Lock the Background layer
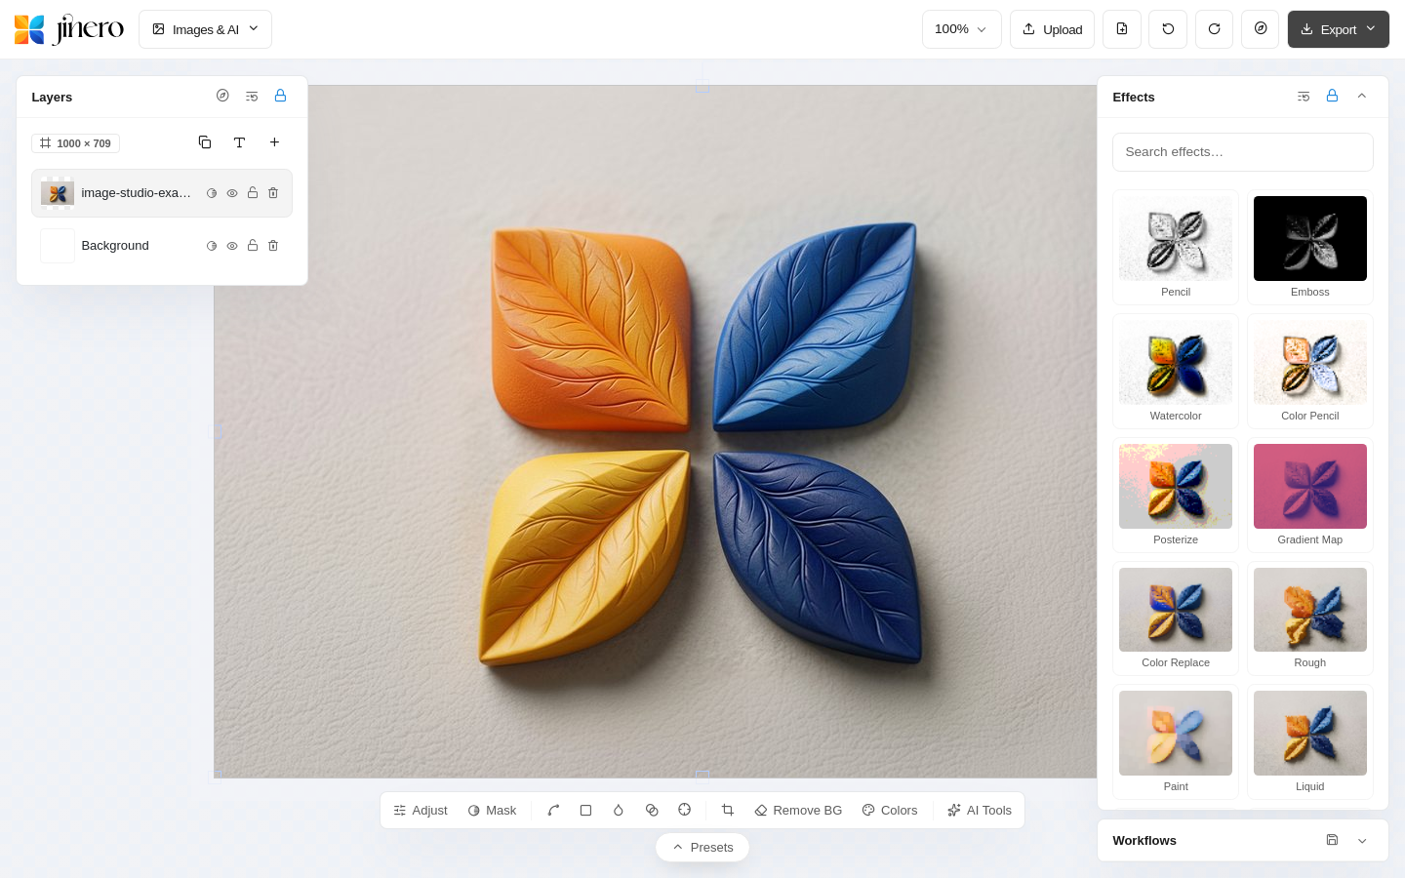The height and width of the screenshot is (878, 1405). pos(253,246)
